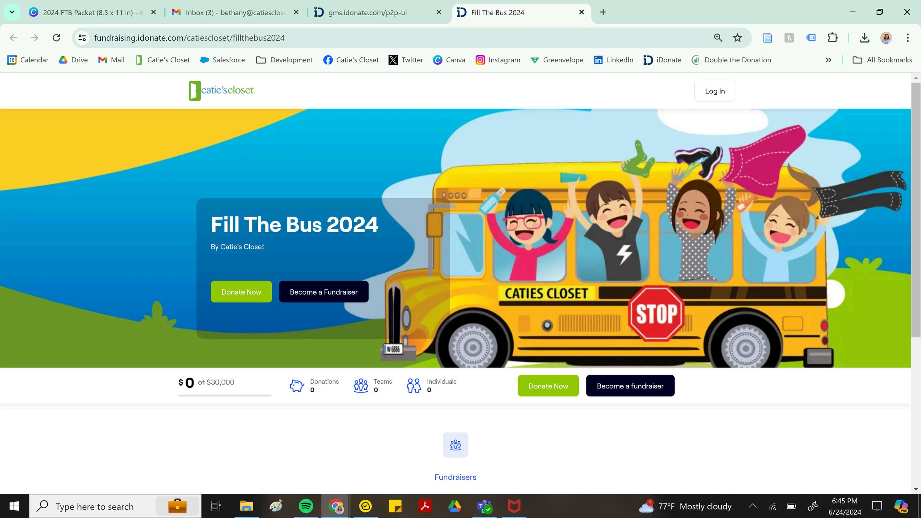
Task: Open the browser Extensions puzzle icon
Action: coord(833,38)
